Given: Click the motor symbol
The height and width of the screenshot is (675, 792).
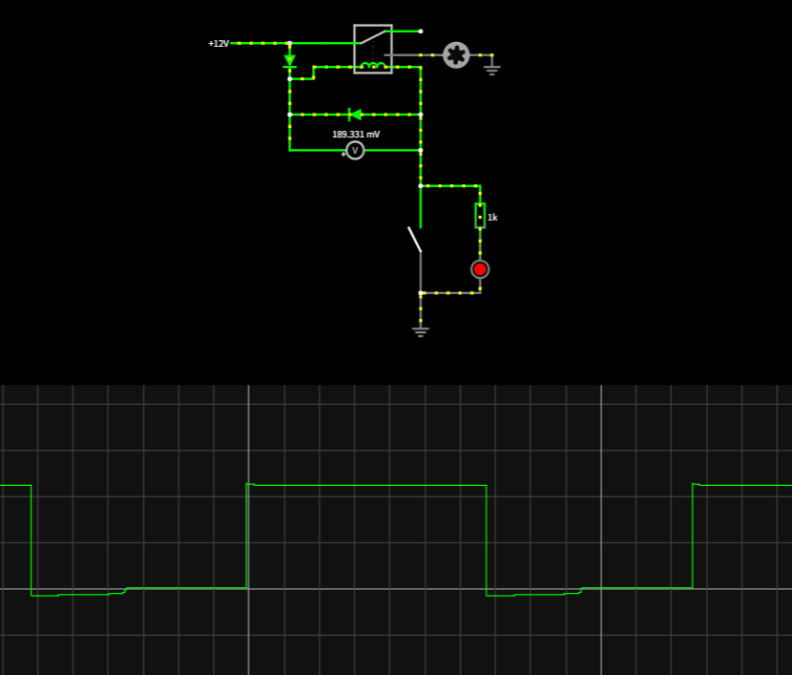Looking at the screenshot, I should 456,55.
